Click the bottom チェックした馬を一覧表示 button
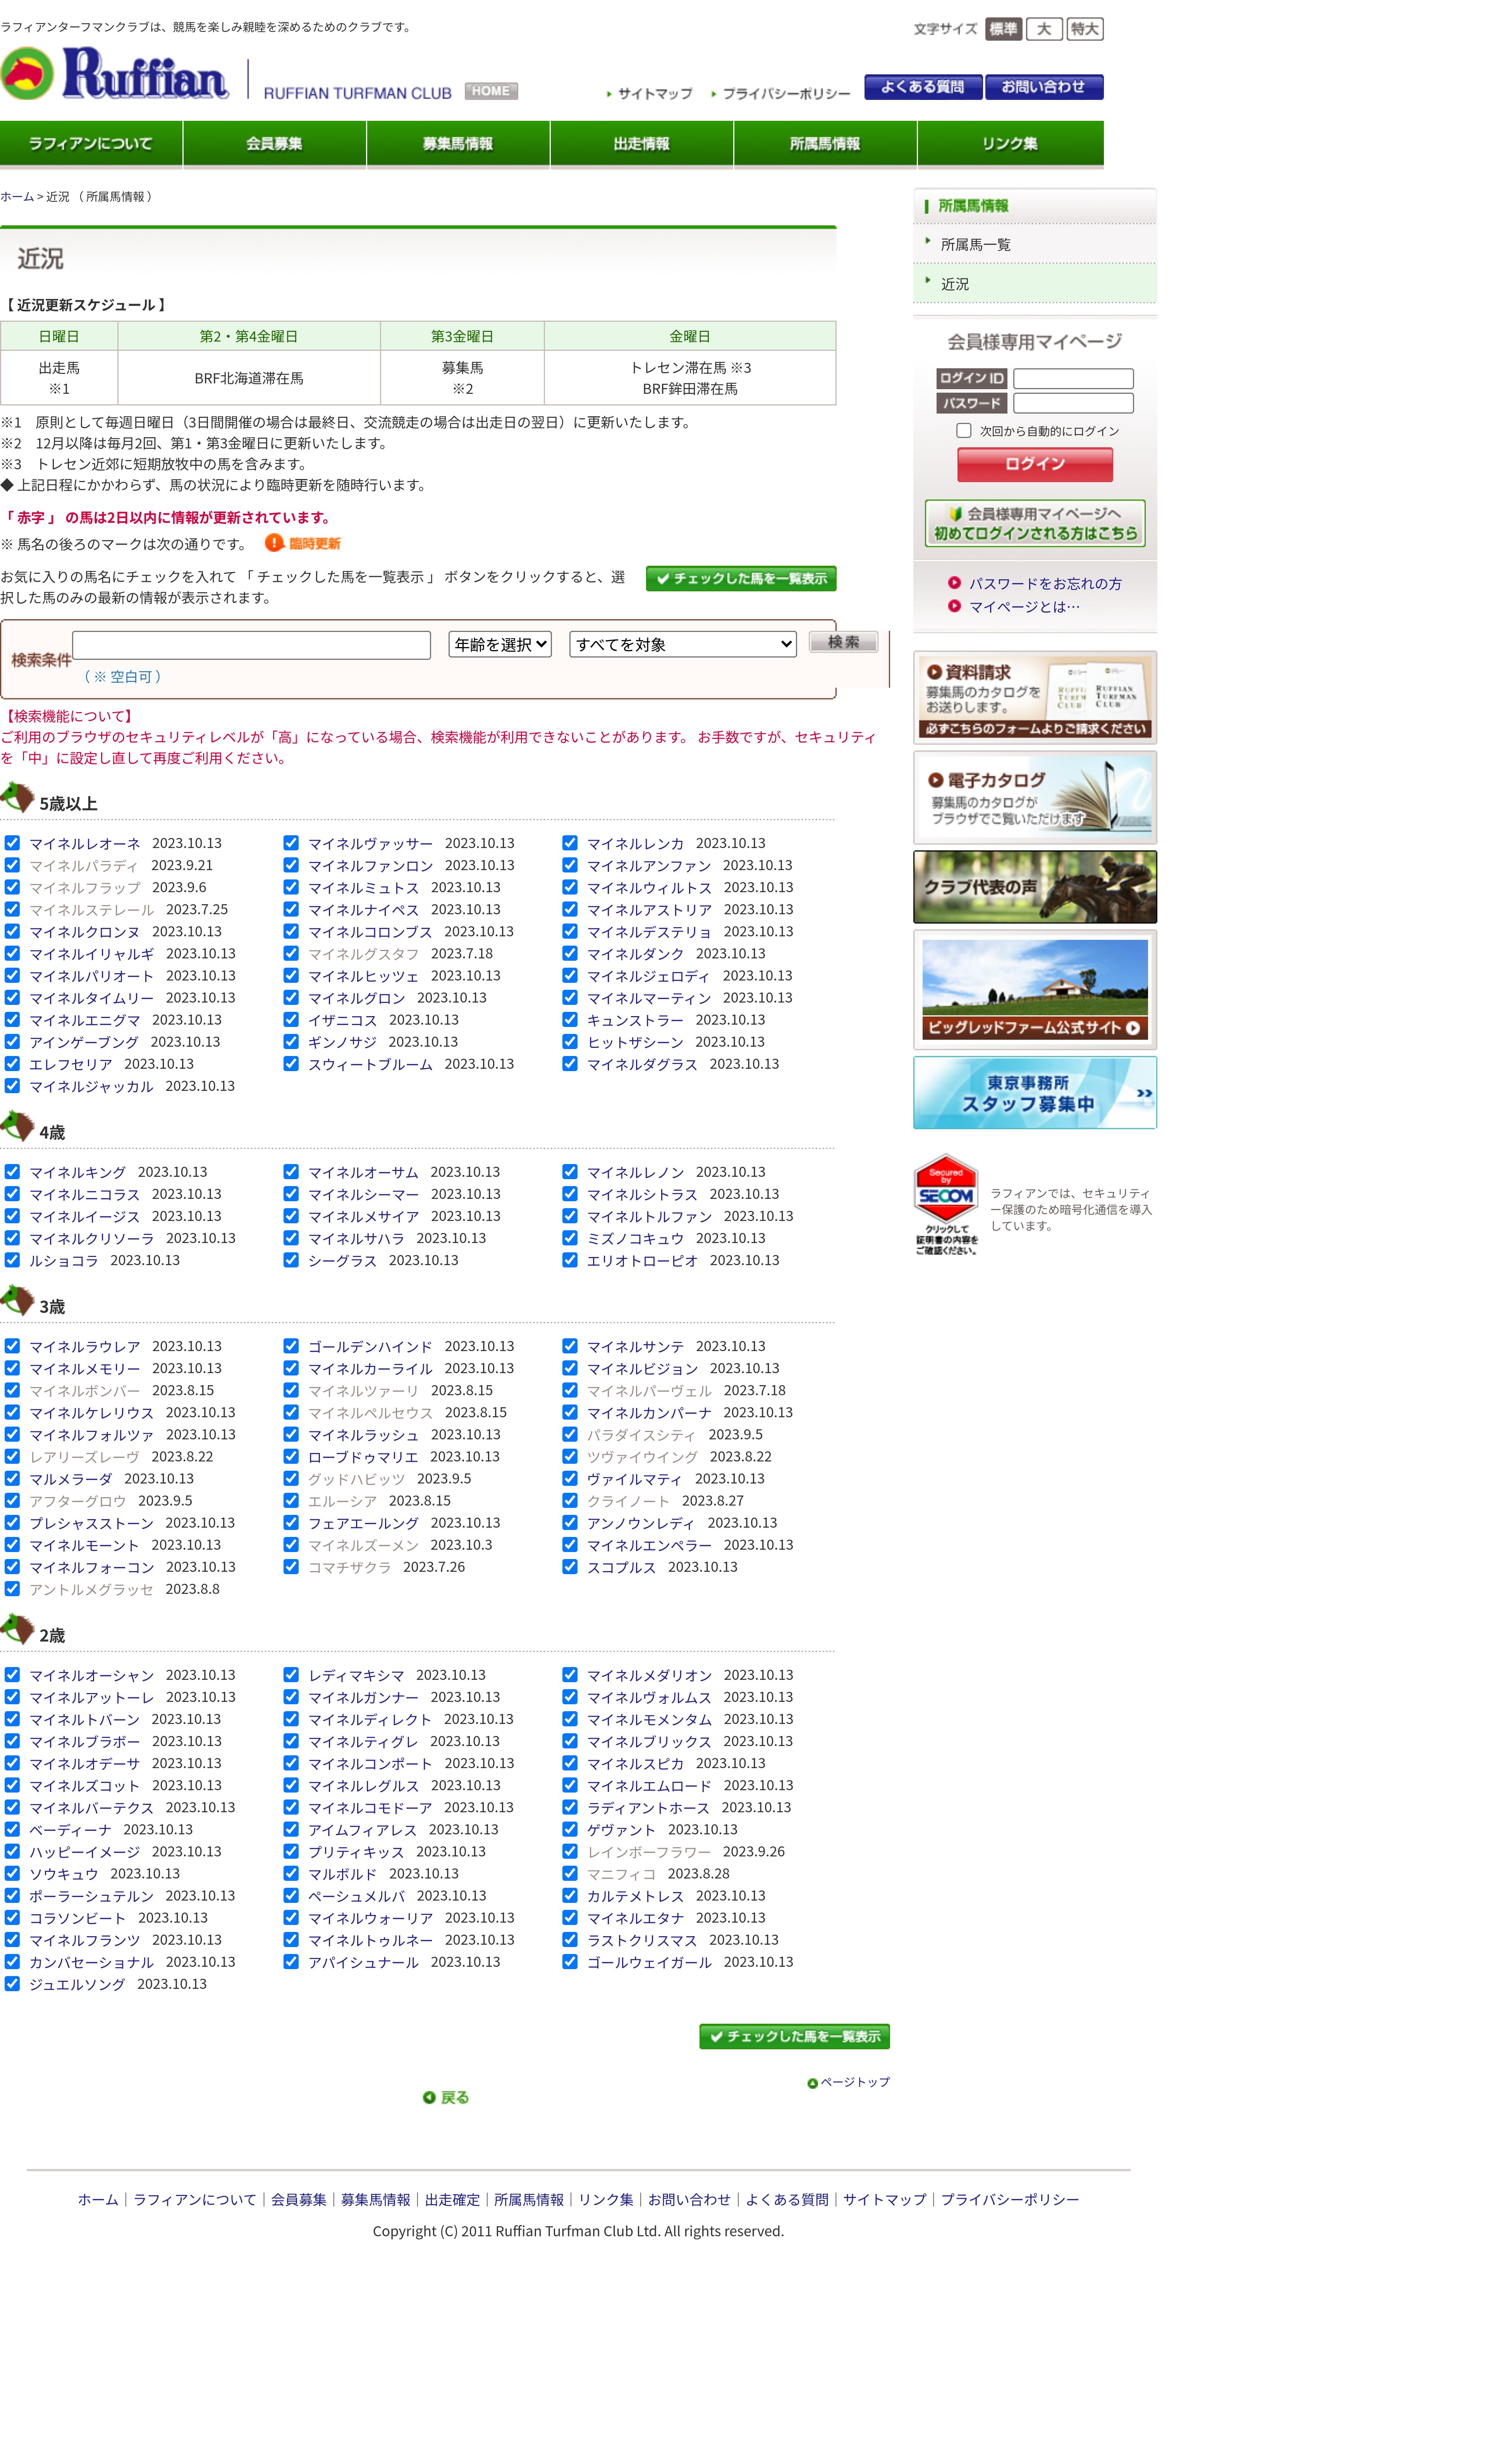The width and height of the screenshot is (1492, 2464). (x=794, y=2037)
